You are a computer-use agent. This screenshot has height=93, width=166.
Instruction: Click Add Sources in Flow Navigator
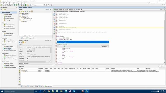(x=8, y=16)
